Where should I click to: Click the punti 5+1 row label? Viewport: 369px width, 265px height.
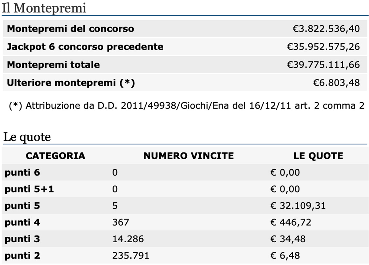pyautogui.click(x=29, y=189)
